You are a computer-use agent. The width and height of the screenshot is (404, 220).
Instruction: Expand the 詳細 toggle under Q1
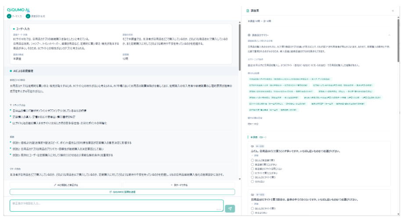pos(255,156)
